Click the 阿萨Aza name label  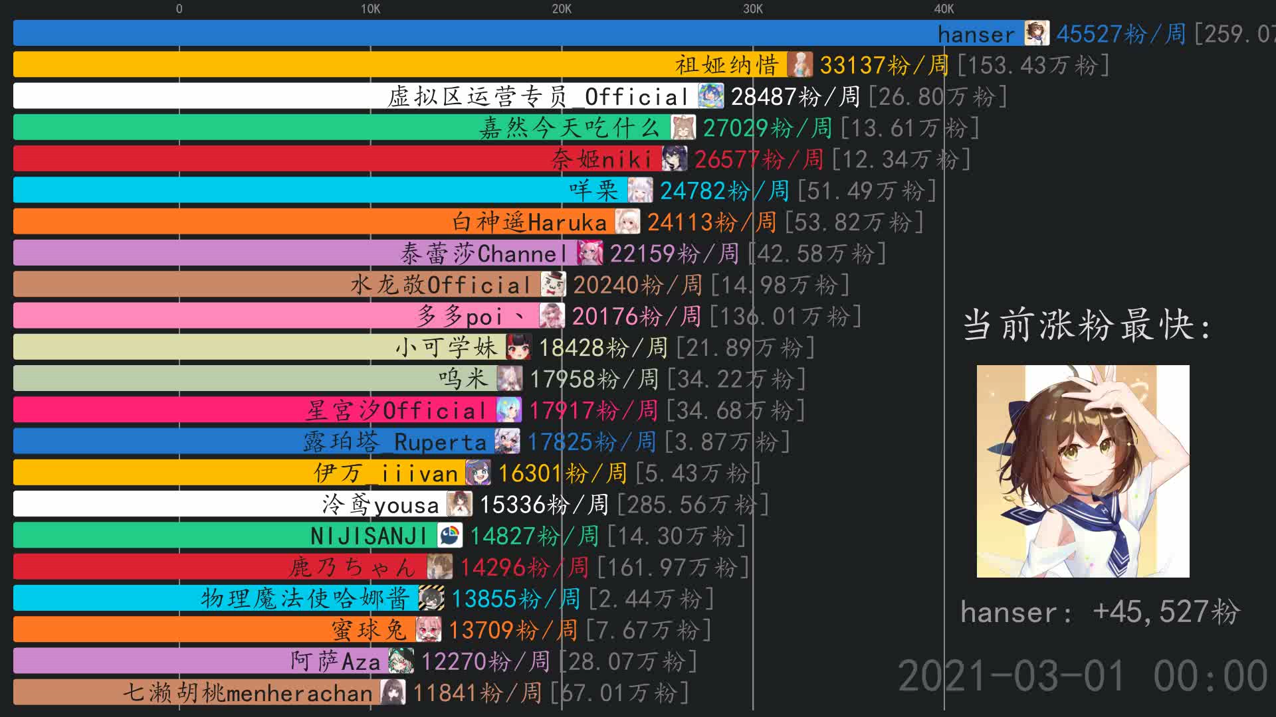336,661
